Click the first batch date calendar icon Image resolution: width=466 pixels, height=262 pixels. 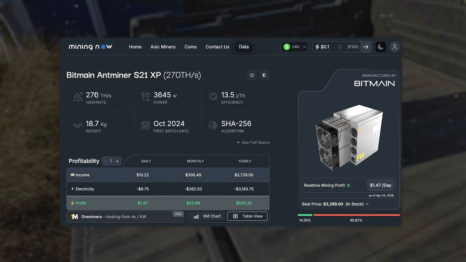pos(146,125)
